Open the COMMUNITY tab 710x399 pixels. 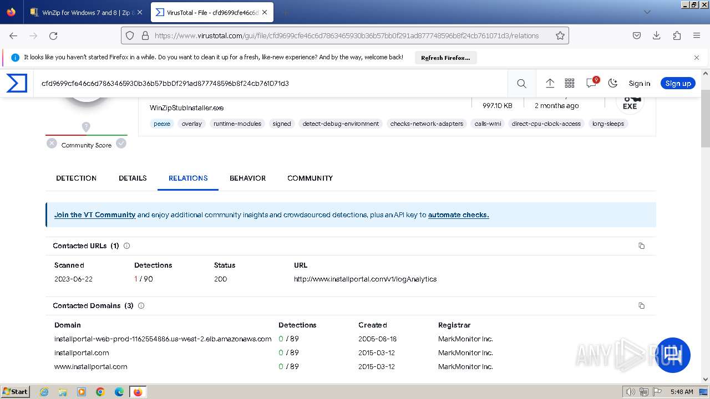[310, 178]
